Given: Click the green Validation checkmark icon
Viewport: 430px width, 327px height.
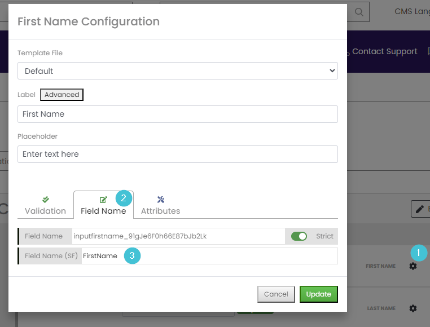Looking at the screenshot, I should (46, 199).
